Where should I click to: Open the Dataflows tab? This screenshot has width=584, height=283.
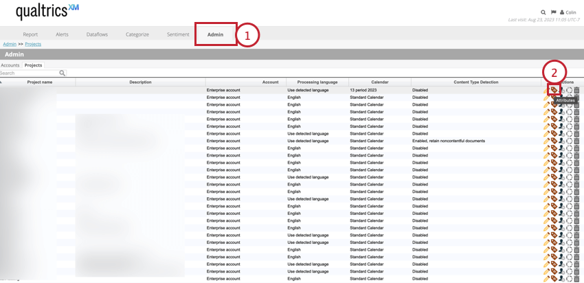tap(96, 34)
